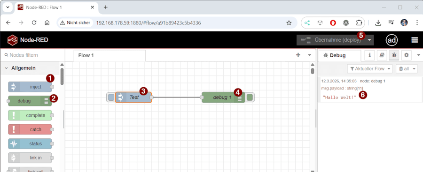Image resolution: width=423 pixels, height=172 pixels.
Task: Open the Aktueller Flow filter dropdown
Action: 369,68
